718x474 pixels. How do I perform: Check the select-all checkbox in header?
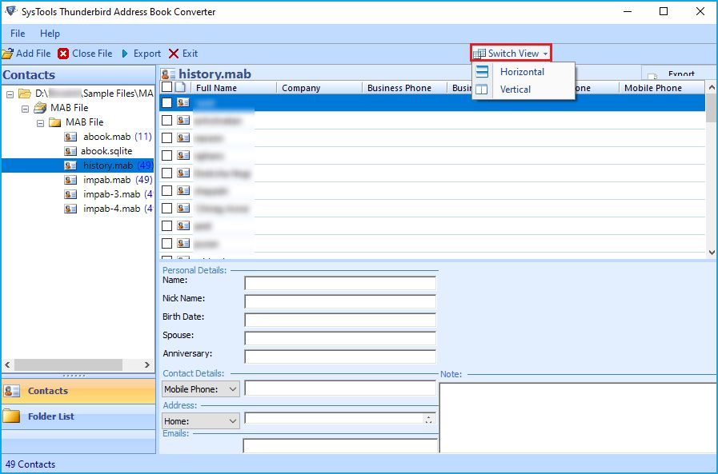[166, 87]
